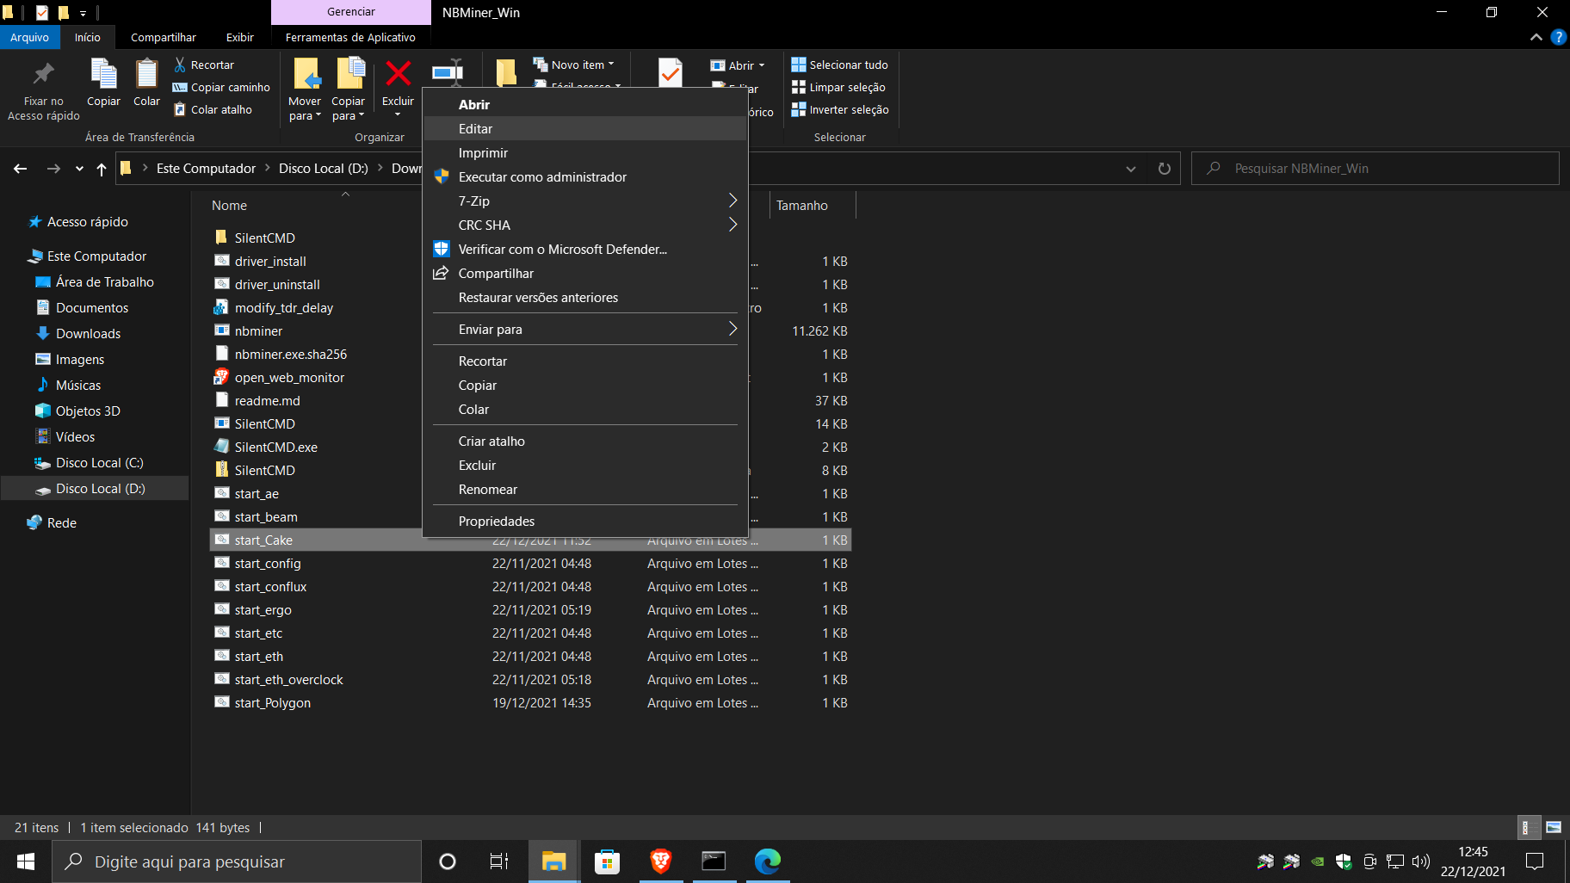
Task: Select the modify_tdr_delay file
Action: pyautogui.click(x=283, y=307)
